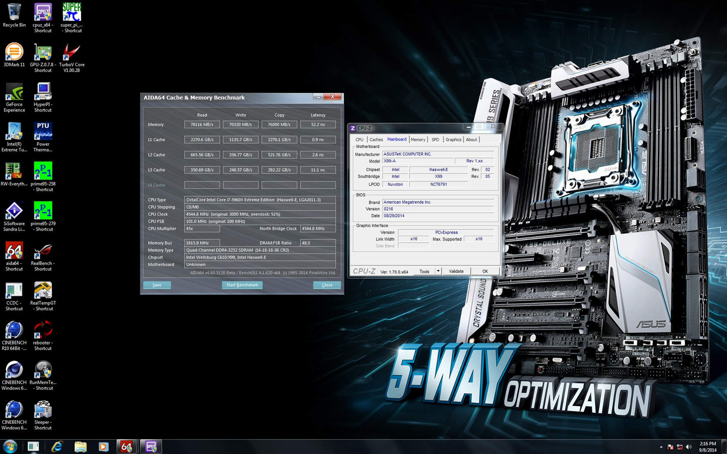Select the RealBench shortcut icon
Image resolution: width=727 pixels, height=454 pixels.
pos(43,252)
